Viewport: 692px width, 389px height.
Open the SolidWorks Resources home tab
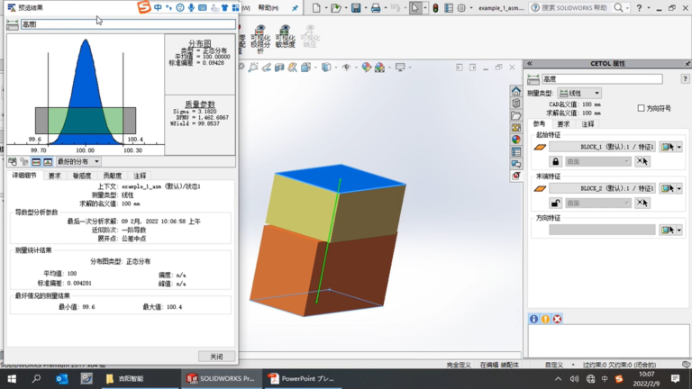pos(516,91)
